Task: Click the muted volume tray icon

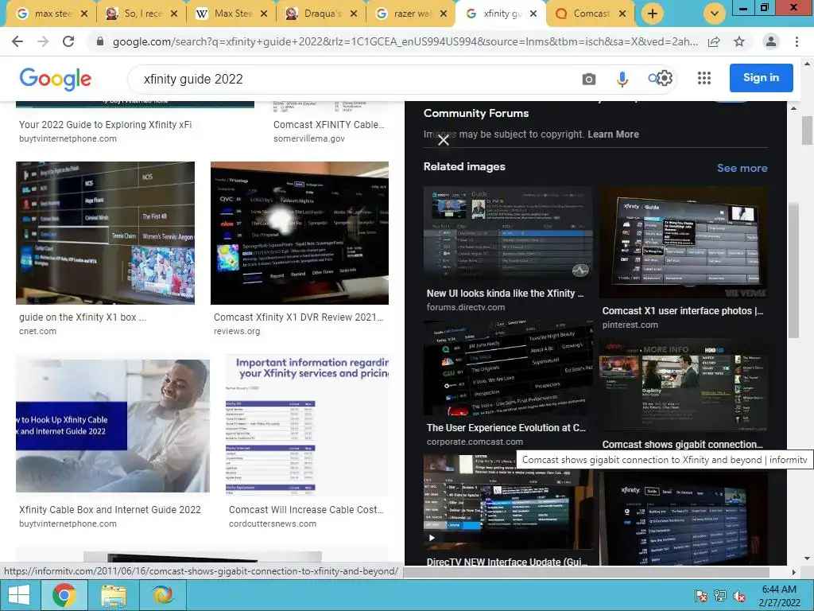Action: [739, 596]
